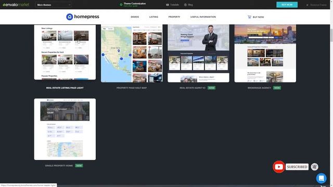Click the Remove Frame X button

coord(307,5)
